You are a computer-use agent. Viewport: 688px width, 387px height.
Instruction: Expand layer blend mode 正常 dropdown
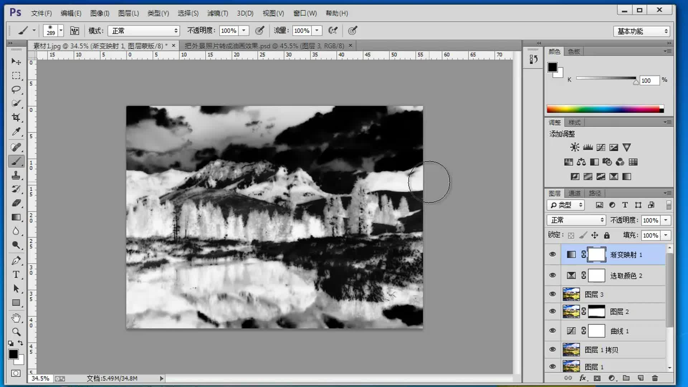[576, 220]
